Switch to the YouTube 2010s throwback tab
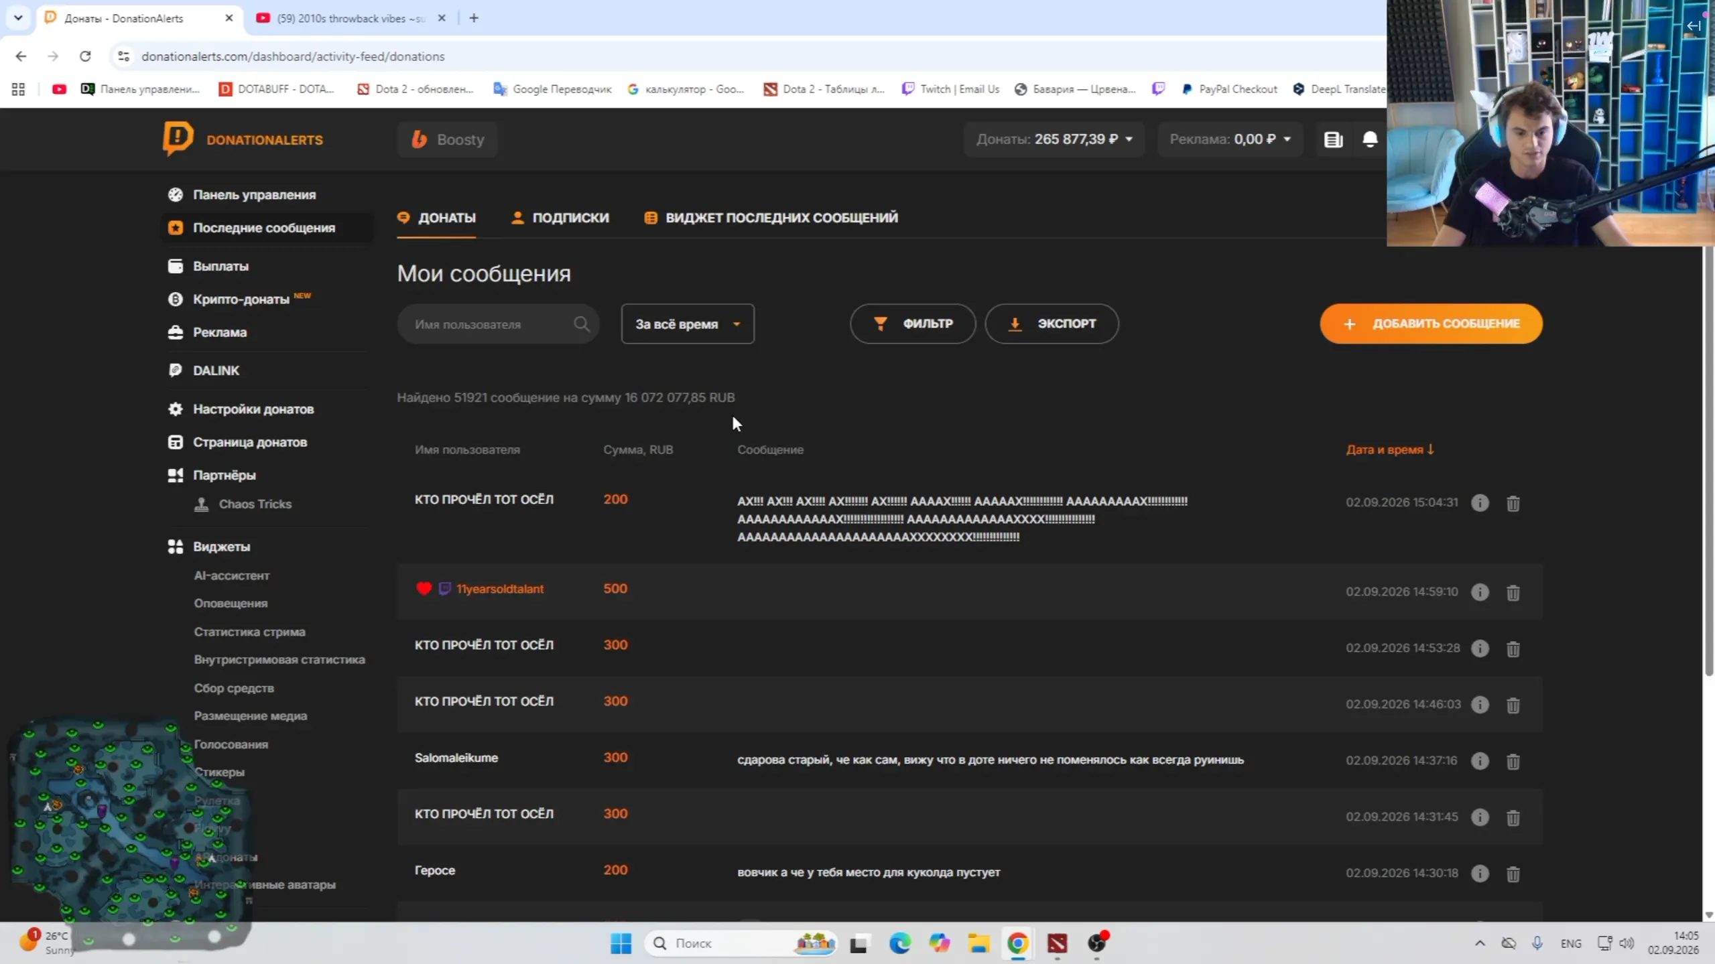 tap(351, 18)
